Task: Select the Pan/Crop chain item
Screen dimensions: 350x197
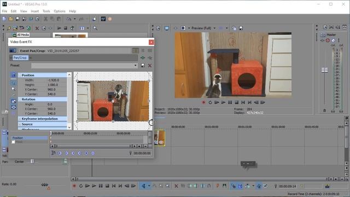Action: pos(20,58)
